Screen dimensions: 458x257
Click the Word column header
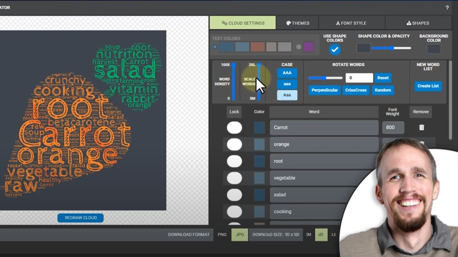(324, 112)
